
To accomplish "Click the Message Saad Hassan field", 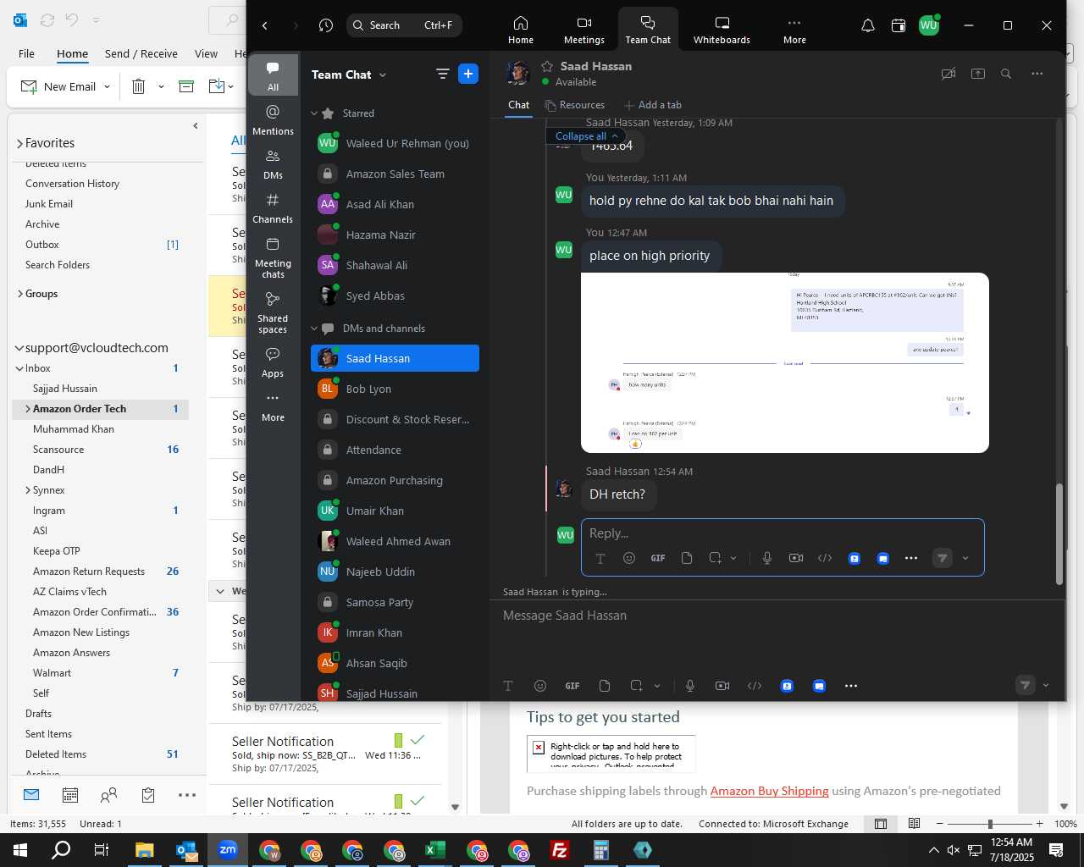I will point(777,616).
